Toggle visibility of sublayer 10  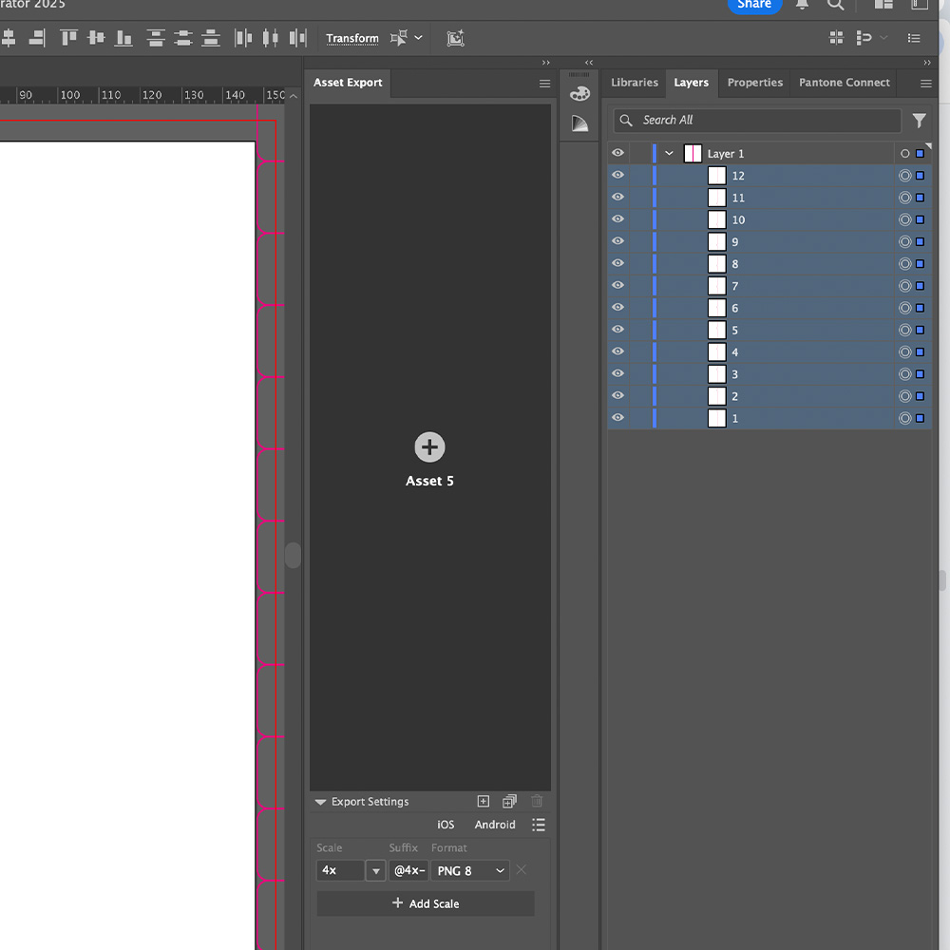(x=617, y=218)
